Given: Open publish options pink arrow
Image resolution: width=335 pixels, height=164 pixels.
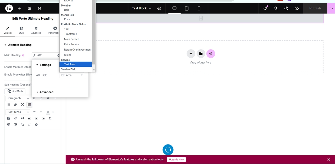Looking at the screenshot, I should click(x=331, y=8).
